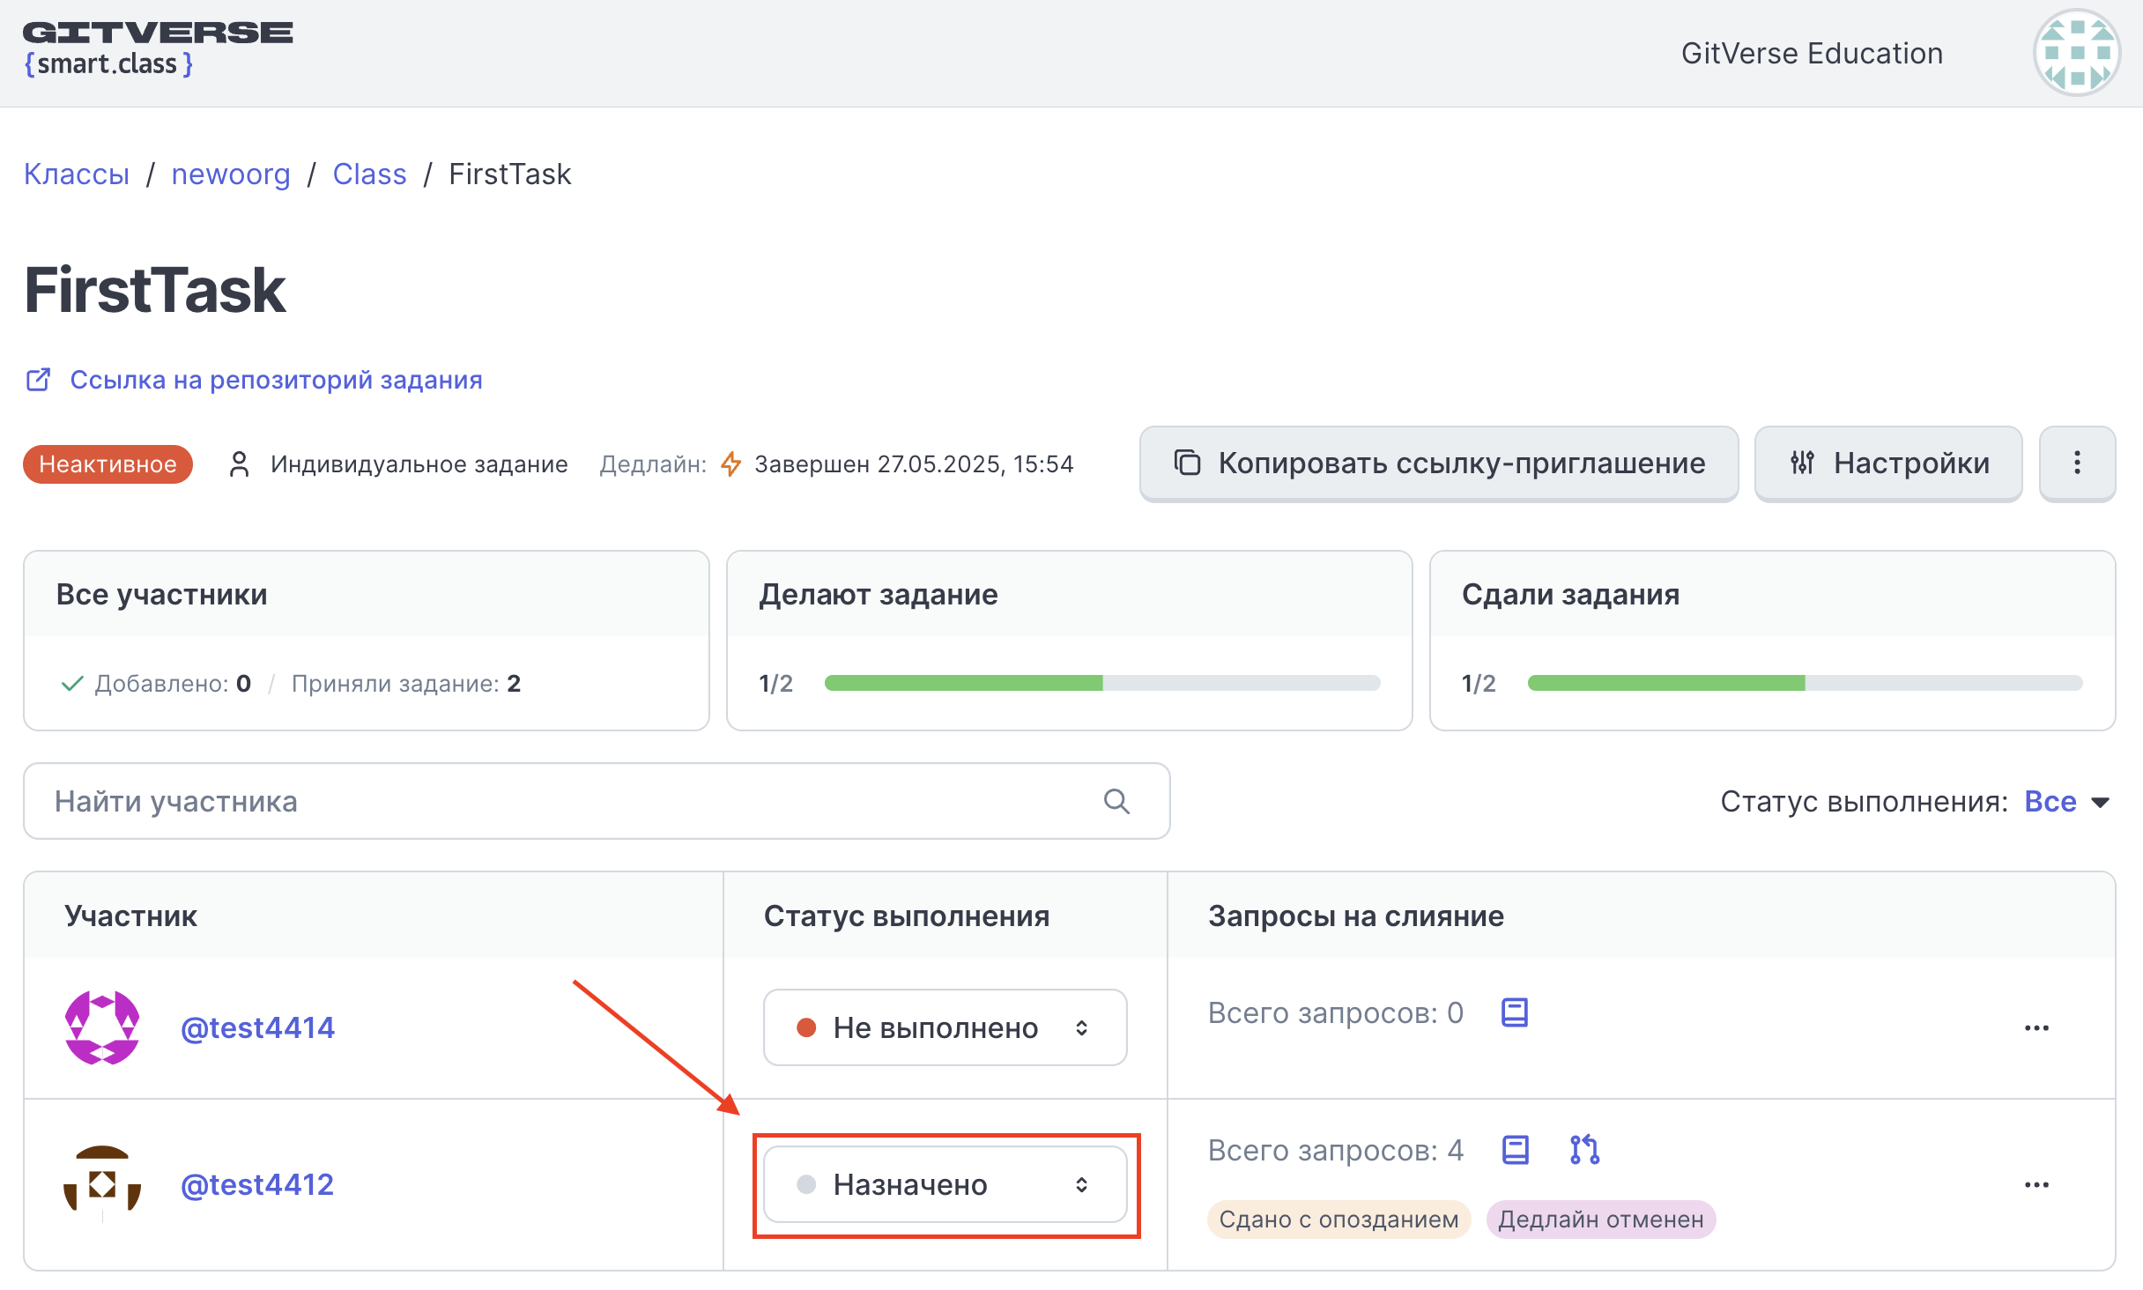
Task: Click Завершен 27.05.2025, 15:54 deadline text
Action: (914, 464)
